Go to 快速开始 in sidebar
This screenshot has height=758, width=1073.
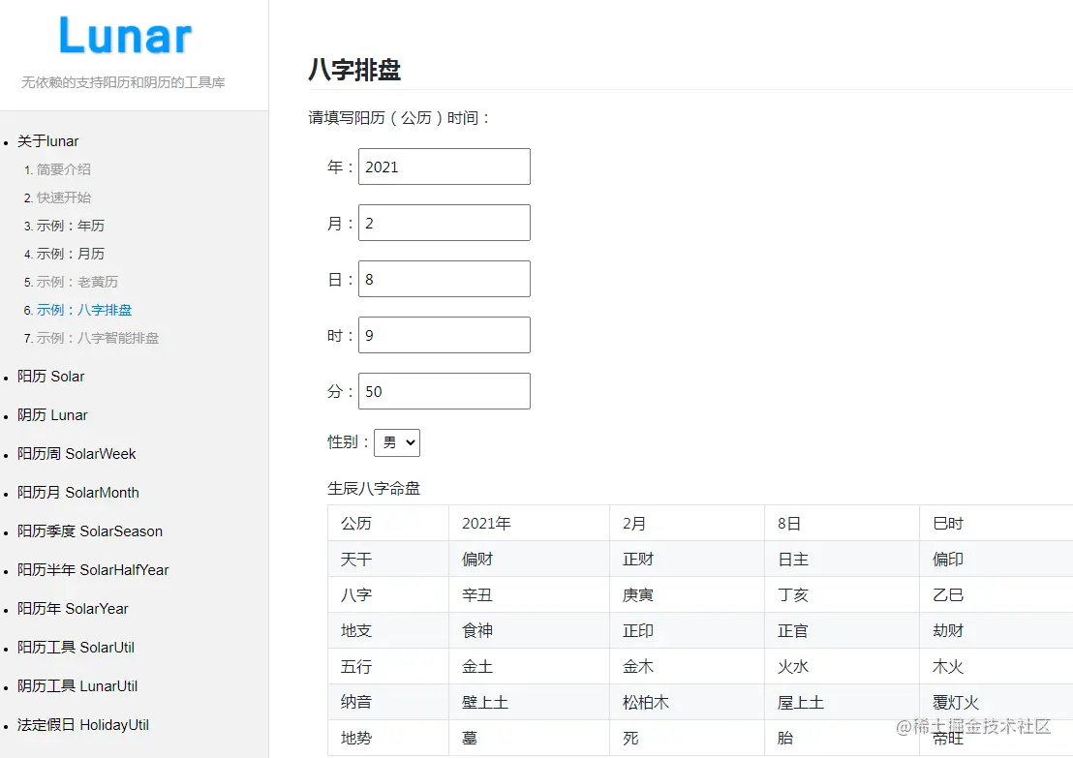click(x=64, y=197)
